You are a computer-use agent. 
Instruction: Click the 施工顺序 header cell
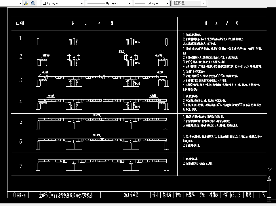(20, 23)
